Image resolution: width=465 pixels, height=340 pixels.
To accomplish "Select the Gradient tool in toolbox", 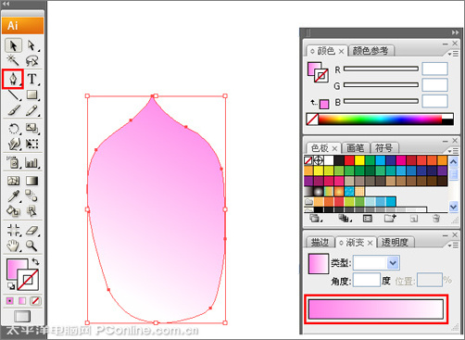I will 31,181.
